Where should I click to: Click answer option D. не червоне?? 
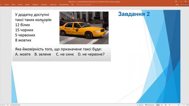point(91,54)
